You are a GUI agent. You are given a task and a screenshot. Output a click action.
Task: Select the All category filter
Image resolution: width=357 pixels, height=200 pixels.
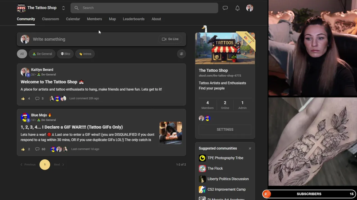click(x=22, y=54)
